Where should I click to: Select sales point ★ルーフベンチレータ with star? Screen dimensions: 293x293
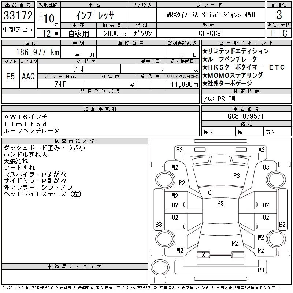coord(230,59)
